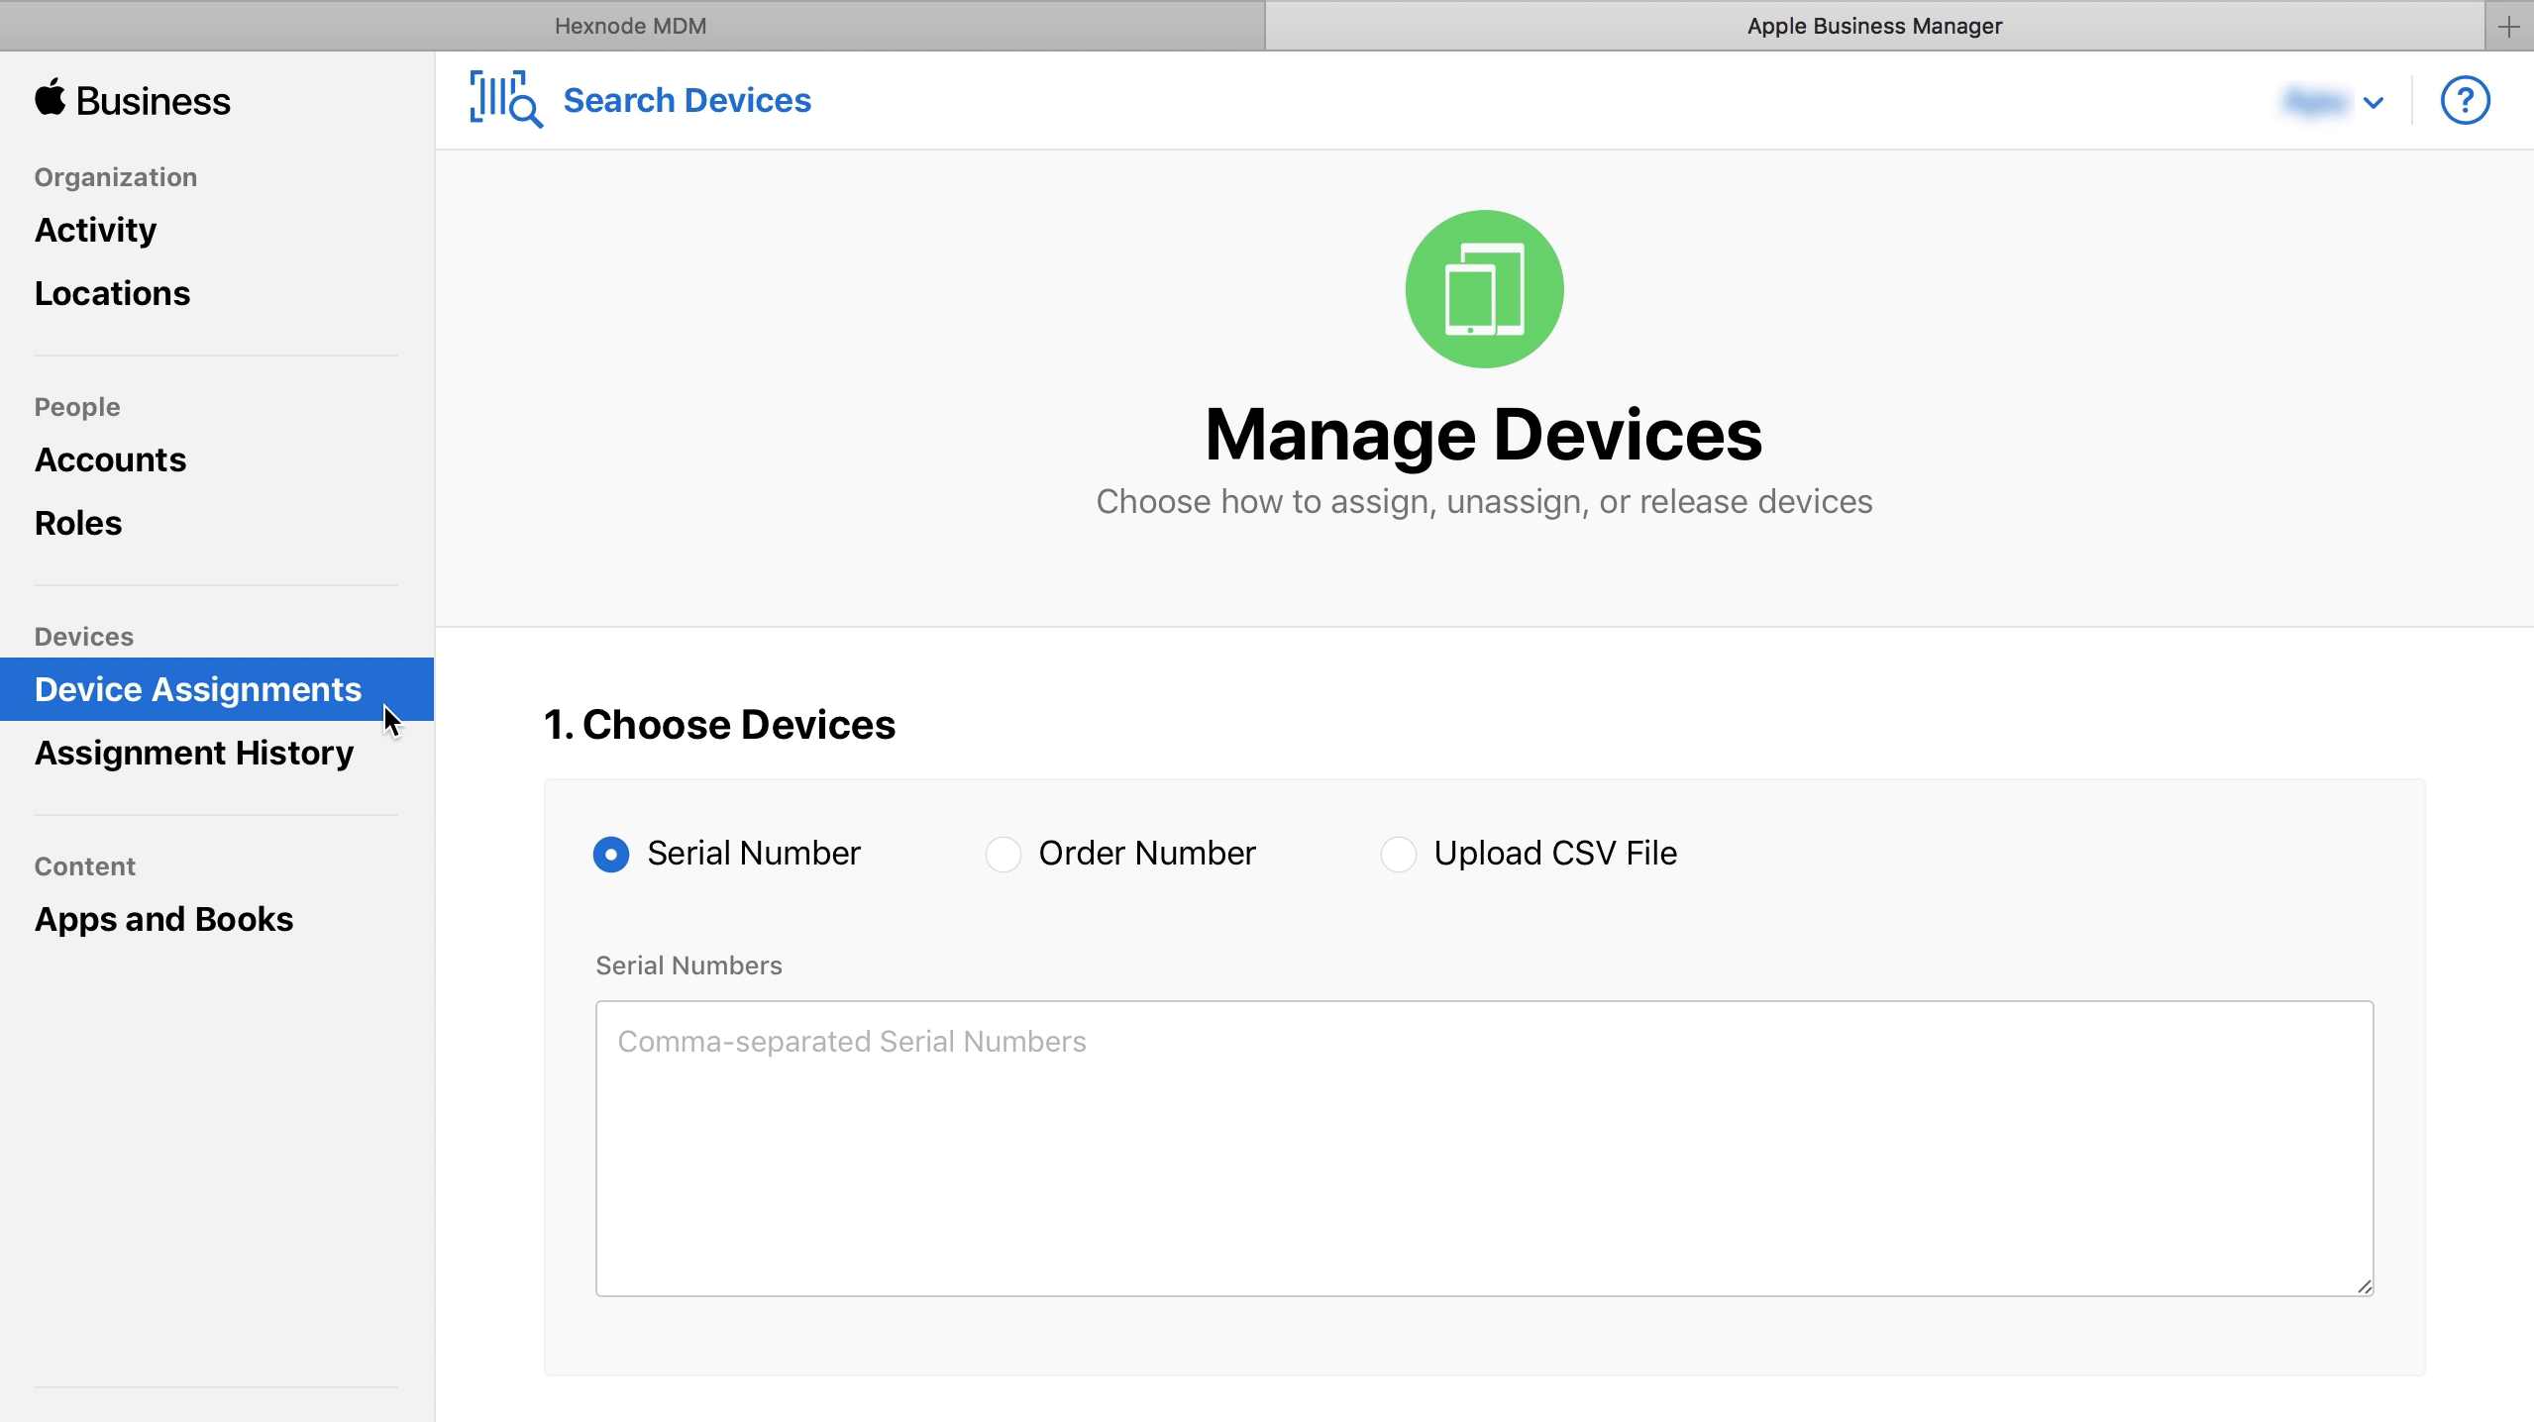The width and height of the screenshot is (2534, 1422).
Task: Open the Activity sidebar item
Action: pyautogui.click(x=96, y=230)
